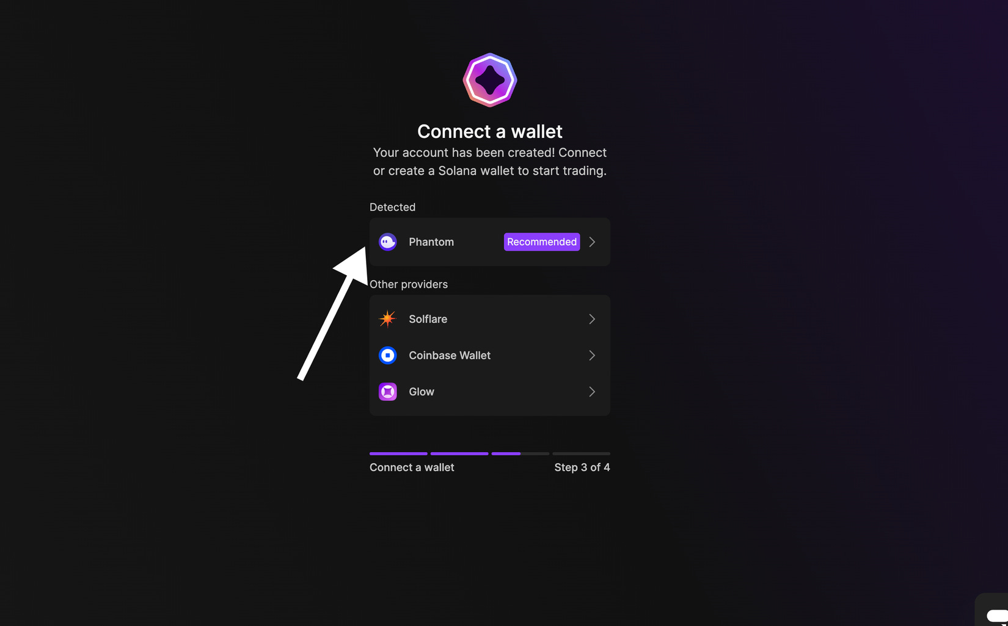Expand the Phantom wallet option
This screenshot has width=1008, height=626.
[x=591, y=242]
